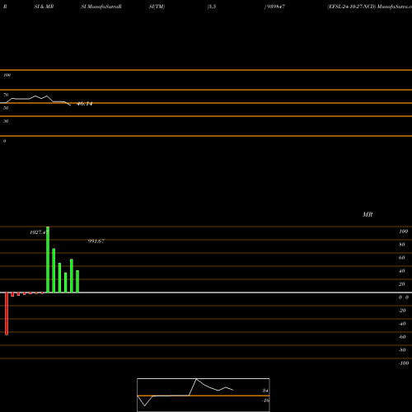This screenshot has height=412, width=412.
Task: Click the MR axis label 20
Action: coord(402,284)
